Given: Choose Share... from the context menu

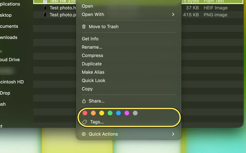Looking at the screenshot, I should (129, 101).
